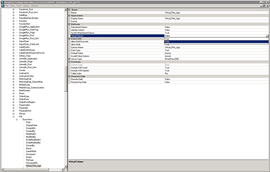
Task: Select the DisplayValue field
Action: pyautogui.click(x=32, y=125)
